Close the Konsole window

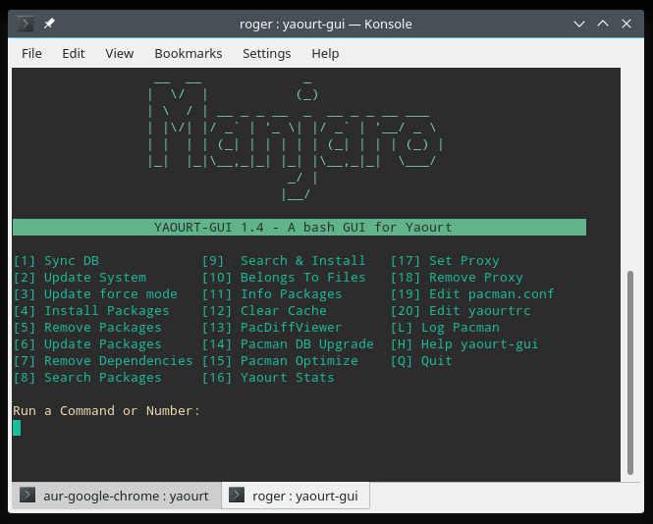tap(628, 24)
